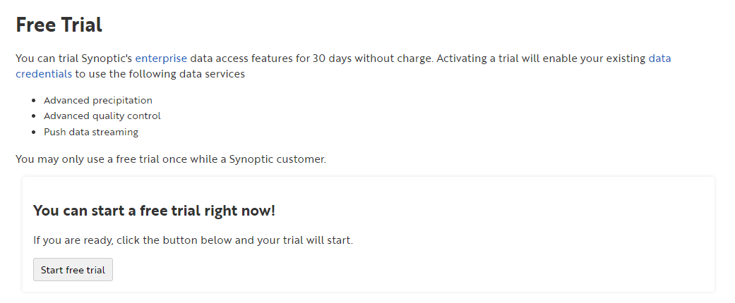Click the "You can start a free trial right now!" heading

point(154,211)
